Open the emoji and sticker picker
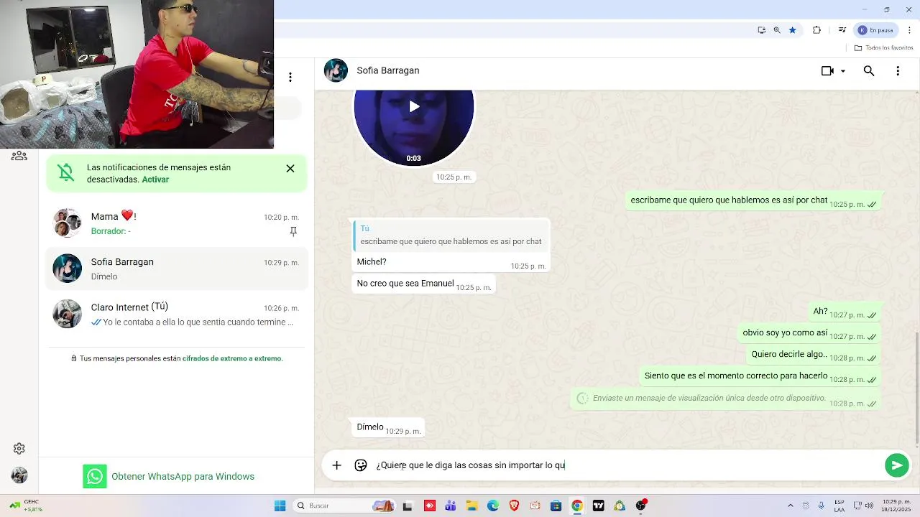This screenshot has height=517, width=920. [361, 465]
